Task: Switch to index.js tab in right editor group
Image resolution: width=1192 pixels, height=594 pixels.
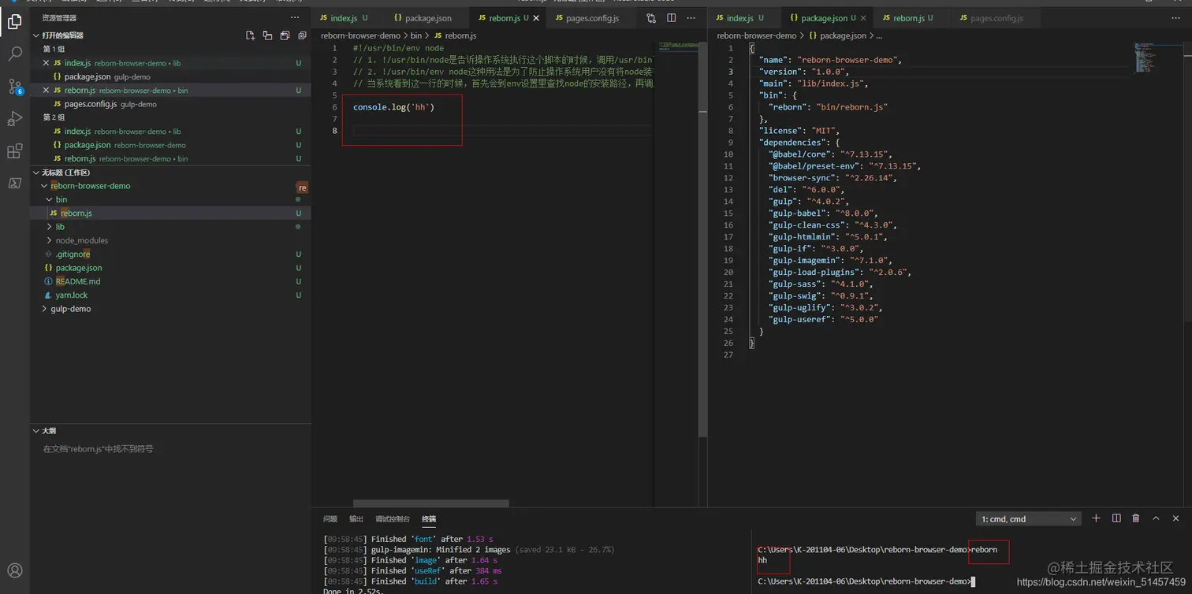Action: point(739,18)
